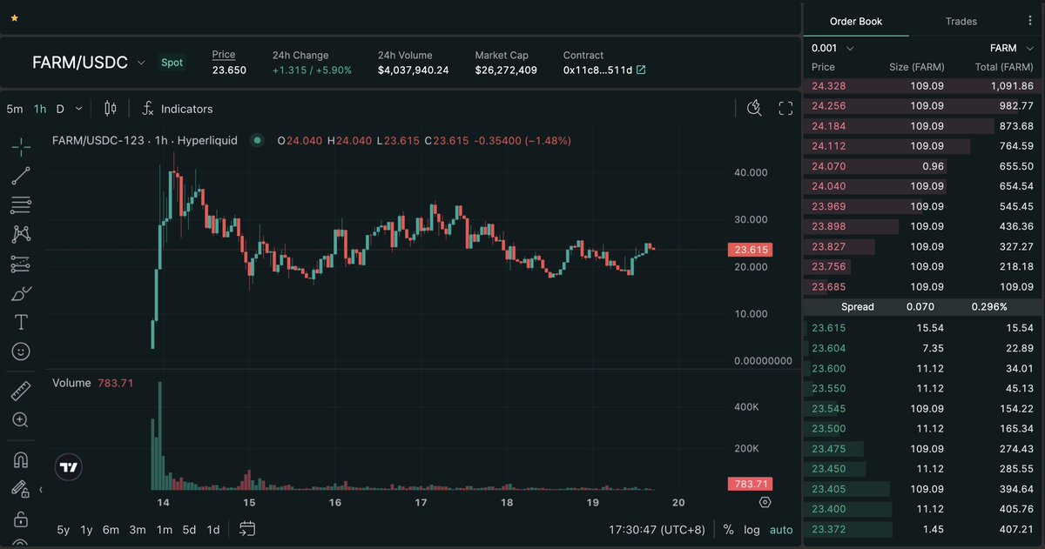Screen dimensions: 1045x549
Task: Select the brush drawing tool
Action: tap(21, 293)
